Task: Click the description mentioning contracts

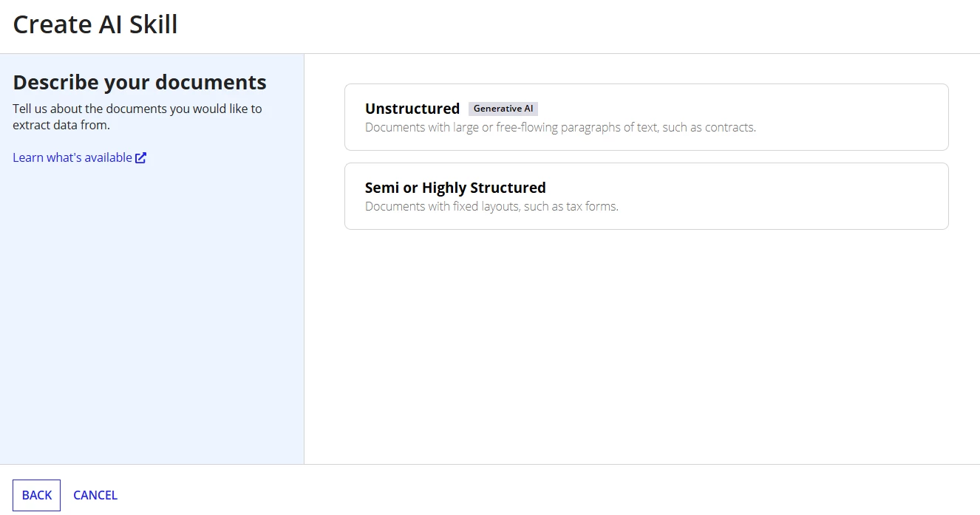Action: click(x=560, y=127)
